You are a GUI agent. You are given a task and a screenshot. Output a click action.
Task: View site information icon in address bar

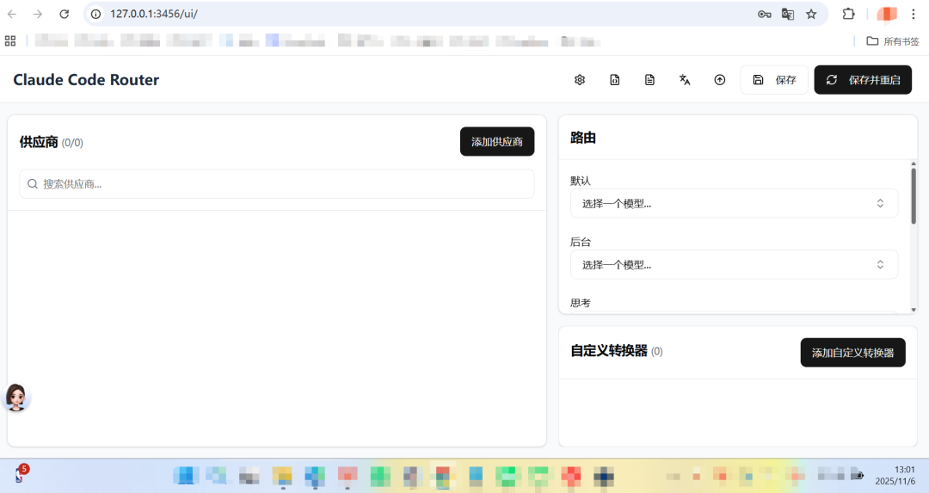pyautogui.click(x=96, y=14)
